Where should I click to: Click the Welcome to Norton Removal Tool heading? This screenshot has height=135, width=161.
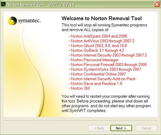(101, 18)
